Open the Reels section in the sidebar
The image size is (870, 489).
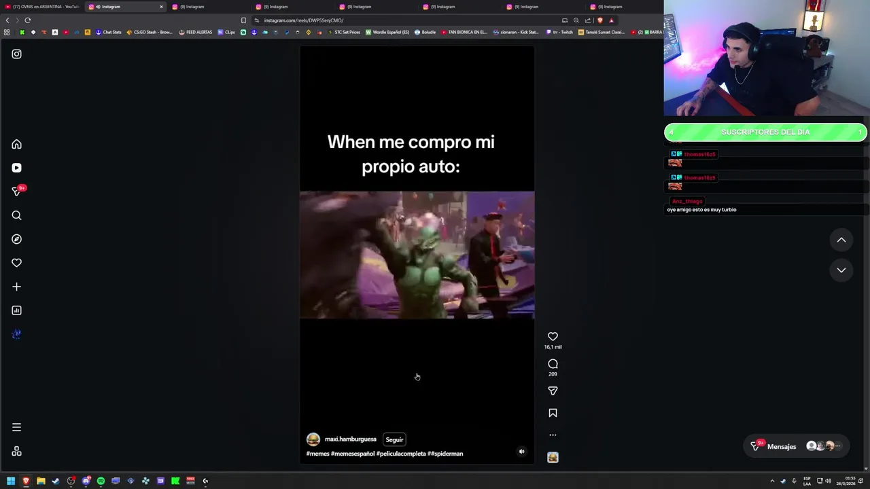click(16, 168)
